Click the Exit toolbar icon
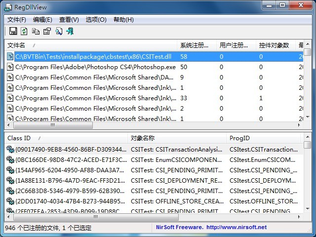Screen dimensions: 316x237 click(70, 31)
